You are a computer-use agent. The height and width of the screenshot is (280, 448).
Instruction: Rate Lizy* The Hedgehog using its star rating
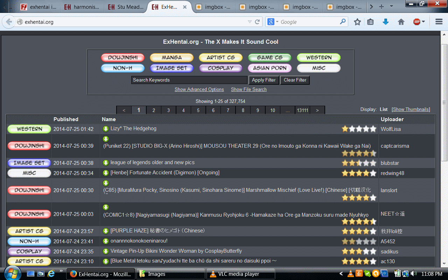pyautogui.click(x=359, y=129)
